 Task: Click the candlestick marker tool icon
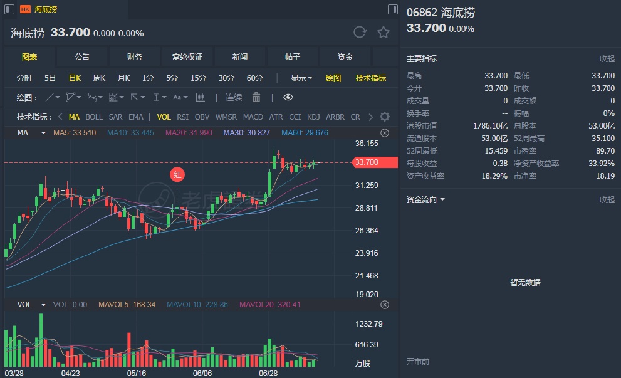(x=201, y=97)
